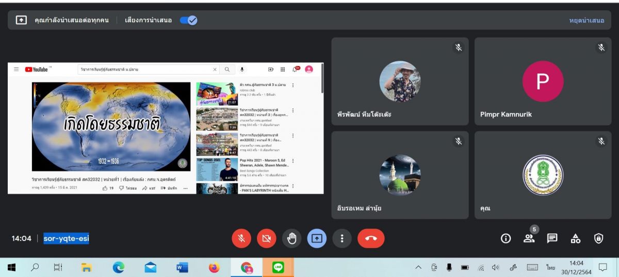This screenshot has width=619, height=277.
Task: Select the highlighted meeting code sor-yqte-esi
Action: (66, 238)
